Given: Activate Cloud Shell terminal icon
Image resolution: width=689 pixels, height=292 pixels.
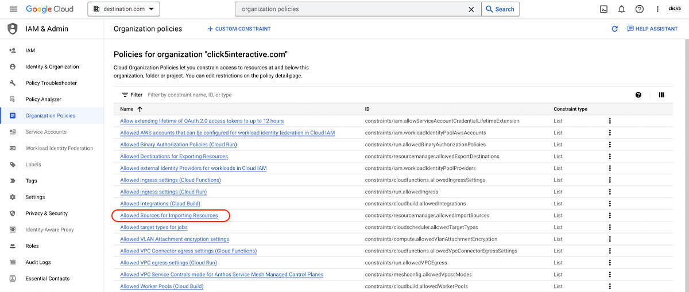Looking at the screenshot, I should 604,9.
